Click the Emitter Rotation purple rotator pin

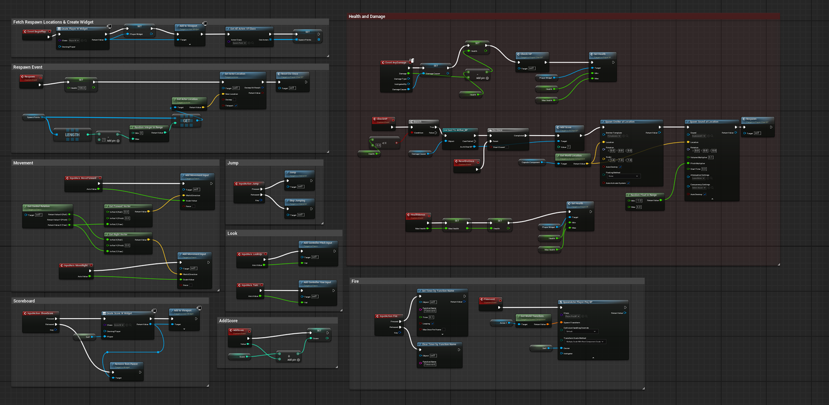[x=603, y=149]
